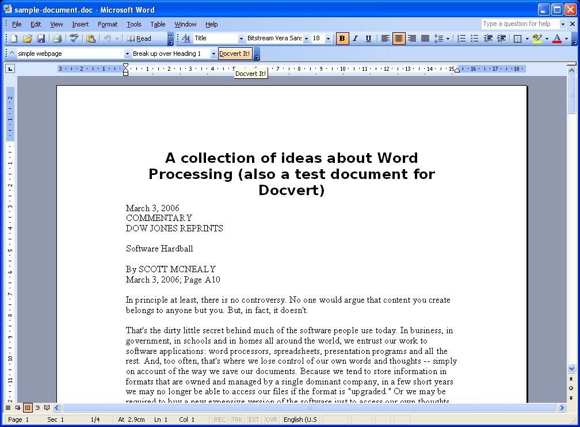Open the font name dropdown

306,39
